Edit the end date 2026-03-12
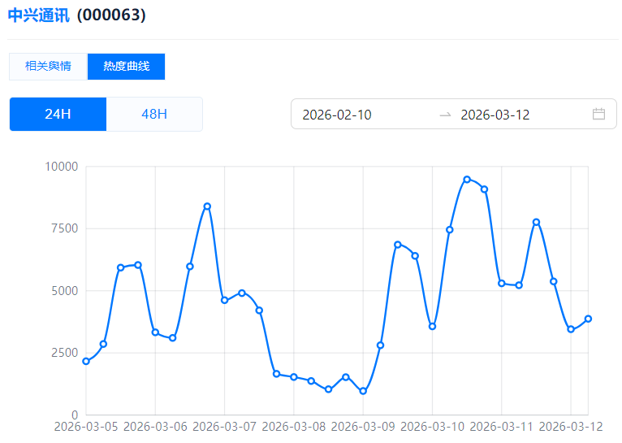Viewport: 622px width, 443px height. pyautogui.click(x=495, y=115)
